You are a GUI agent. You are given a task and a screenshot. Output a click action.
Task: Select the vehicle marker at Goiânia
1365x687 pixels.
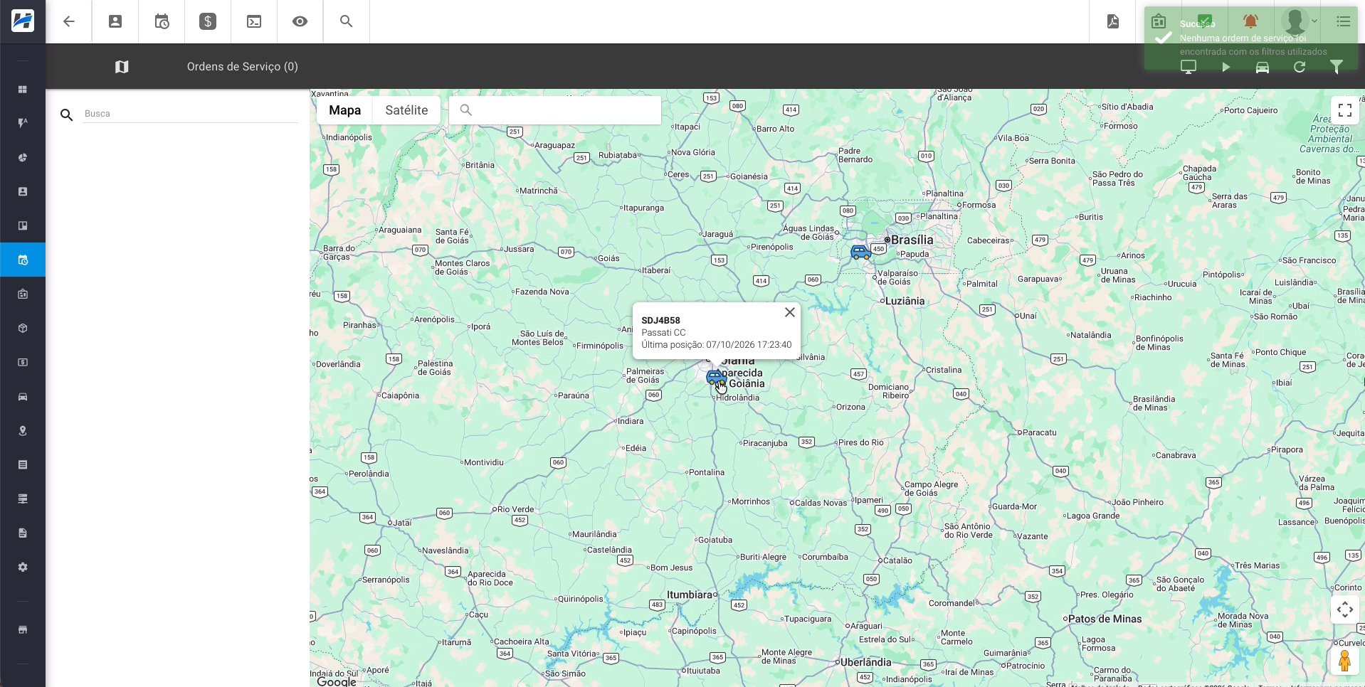coord(715,378)
